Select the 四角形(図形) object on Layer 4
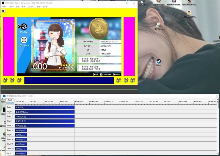 click(x=45, y=121)
